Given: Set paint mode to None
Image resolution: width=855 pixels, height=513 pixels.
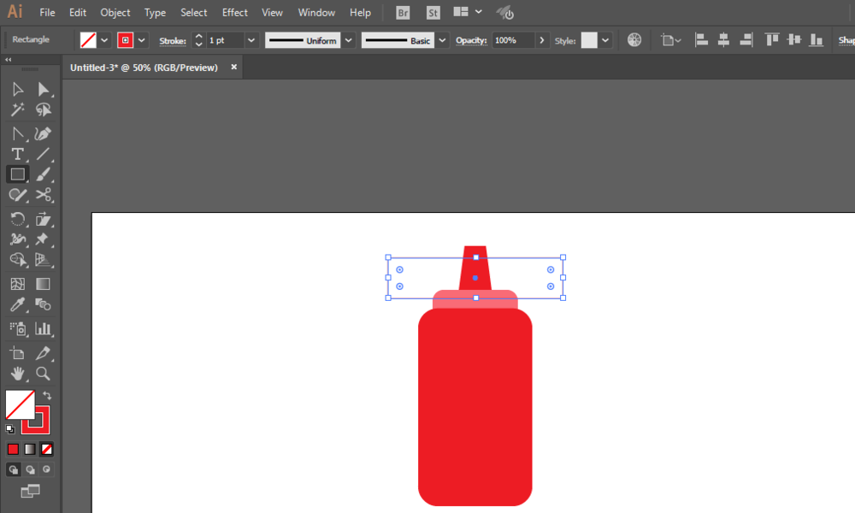Looking at the screenshot, I should pyautogui.click(x=47, y=449).
